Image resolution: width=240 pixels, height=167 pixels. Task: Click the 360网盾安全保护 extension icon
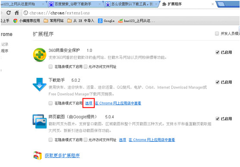40,55
